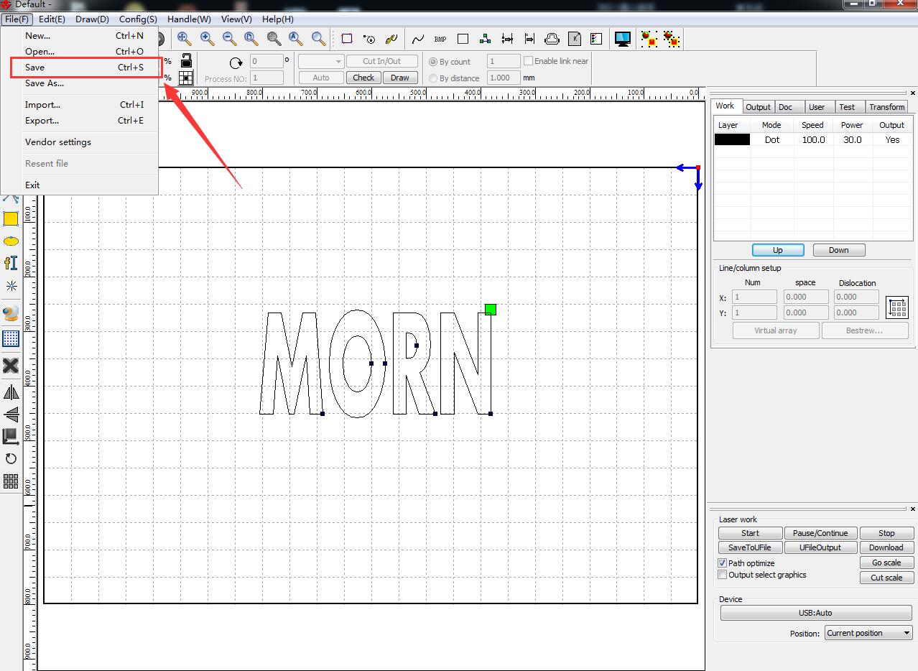Click the monitor preview icon
918x671 pixels.
[622, 39]
